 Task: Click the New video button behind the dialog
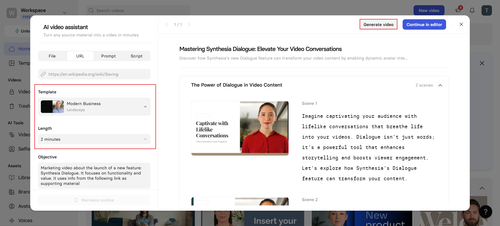(429, 10)
